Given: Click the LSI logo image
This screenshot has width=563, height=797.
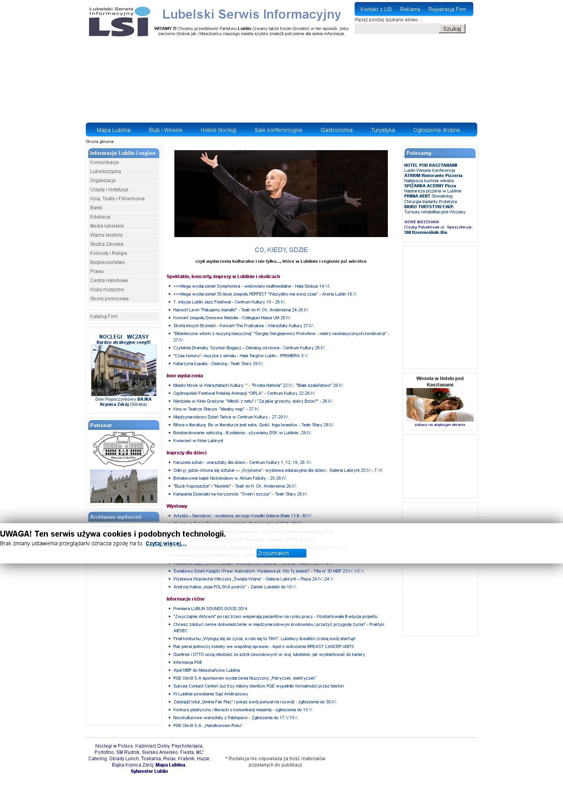Looking at the screenshot, I should tap(119, 22).
